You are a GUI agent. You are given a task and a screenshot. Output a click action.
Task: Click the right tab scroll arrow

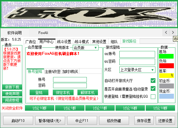pyautogui.click(x=173, y=32)
